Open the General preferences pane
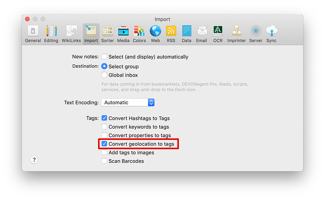This screenshot has width=325, height=200. [33, 34]
